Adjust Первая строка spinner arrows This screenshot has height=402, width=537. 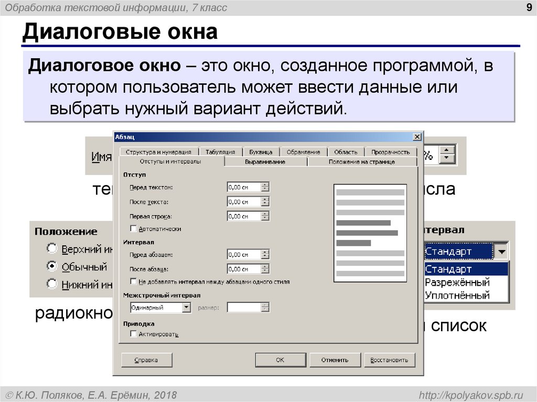click(265, 216)
